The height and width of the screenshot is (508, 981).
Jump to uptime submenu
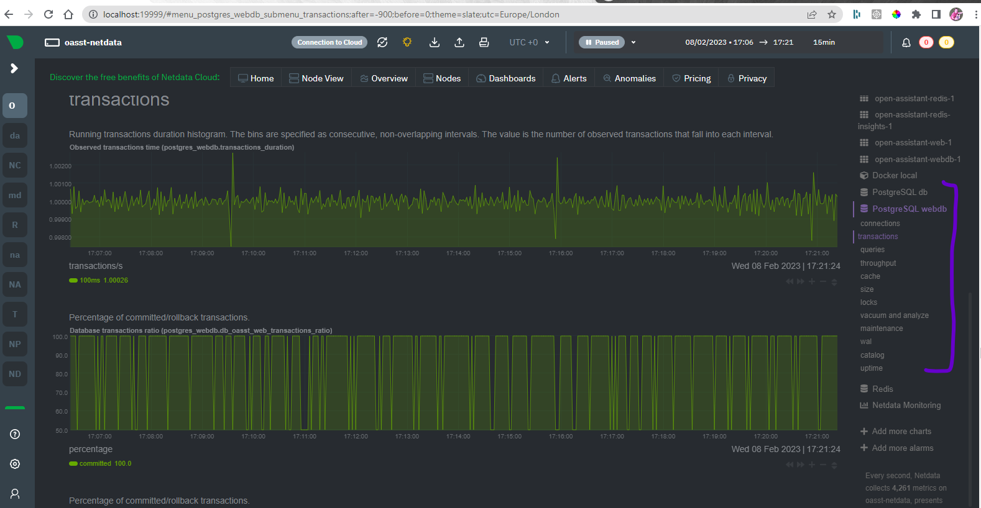click(x=872, y=368)
